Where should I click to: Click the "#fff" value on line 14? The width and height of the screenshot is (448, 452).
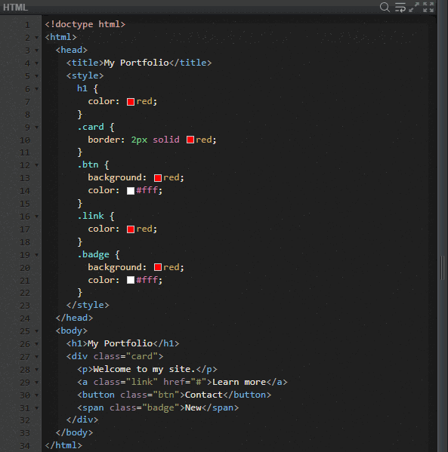(x=147, y=191)
